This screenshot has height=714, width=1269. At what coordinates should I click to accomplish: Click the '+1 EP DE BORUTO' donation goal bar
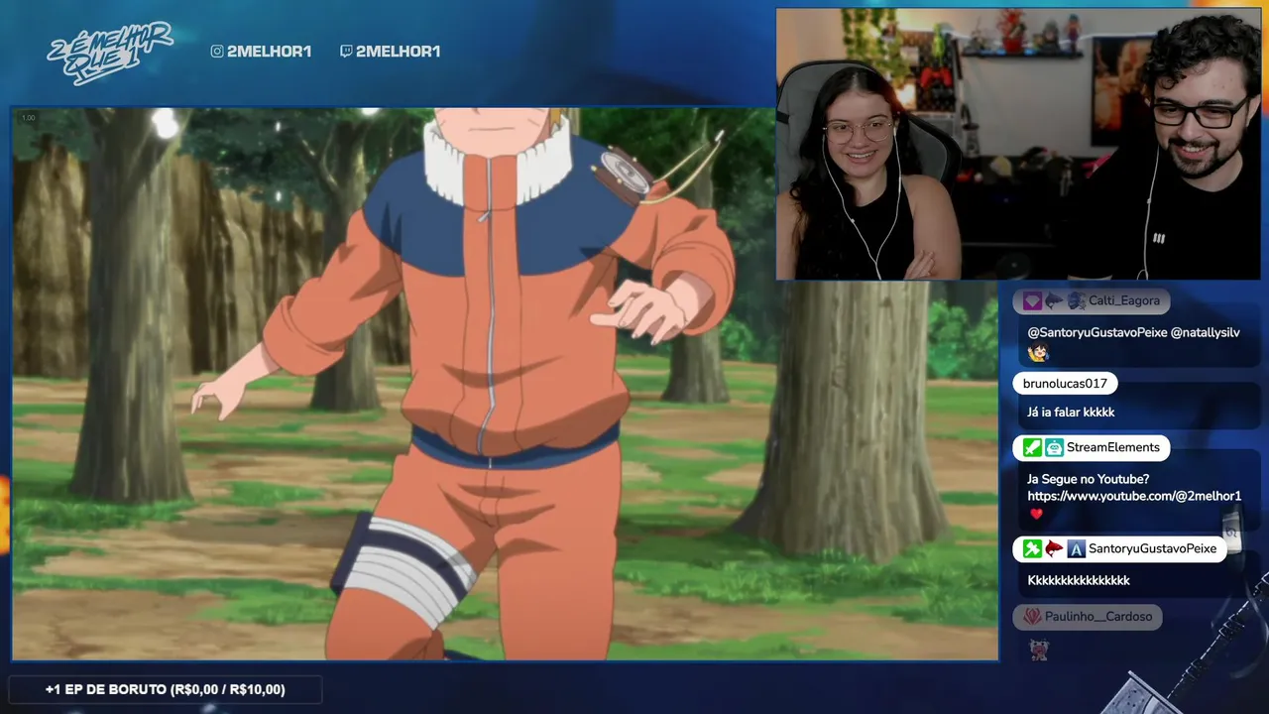pyautogui.click(x=165, y=689)
